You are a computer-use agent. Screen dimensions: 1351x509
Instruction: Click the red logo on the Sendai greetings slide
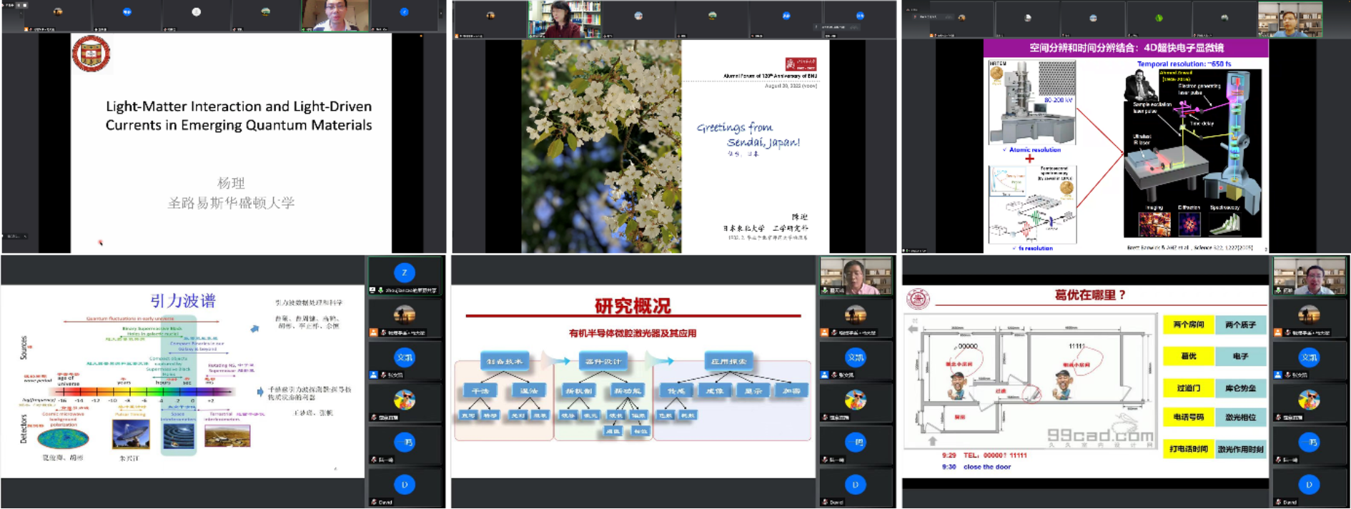point(801,64)
